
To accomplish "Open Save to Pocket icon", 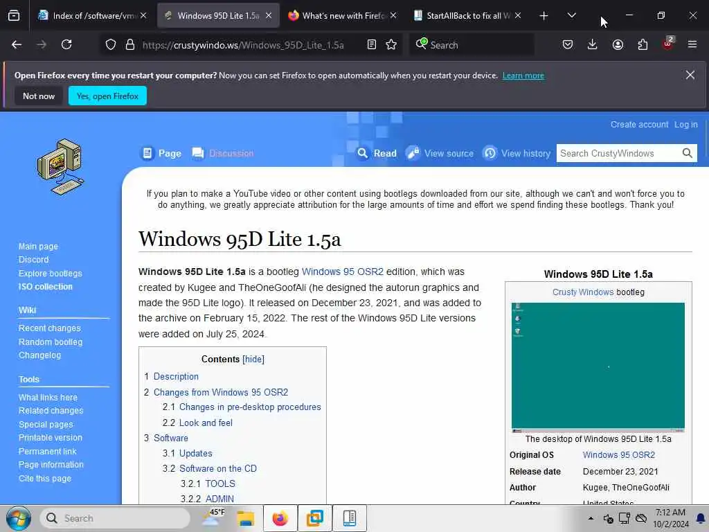I will click(x=568, y=44).
